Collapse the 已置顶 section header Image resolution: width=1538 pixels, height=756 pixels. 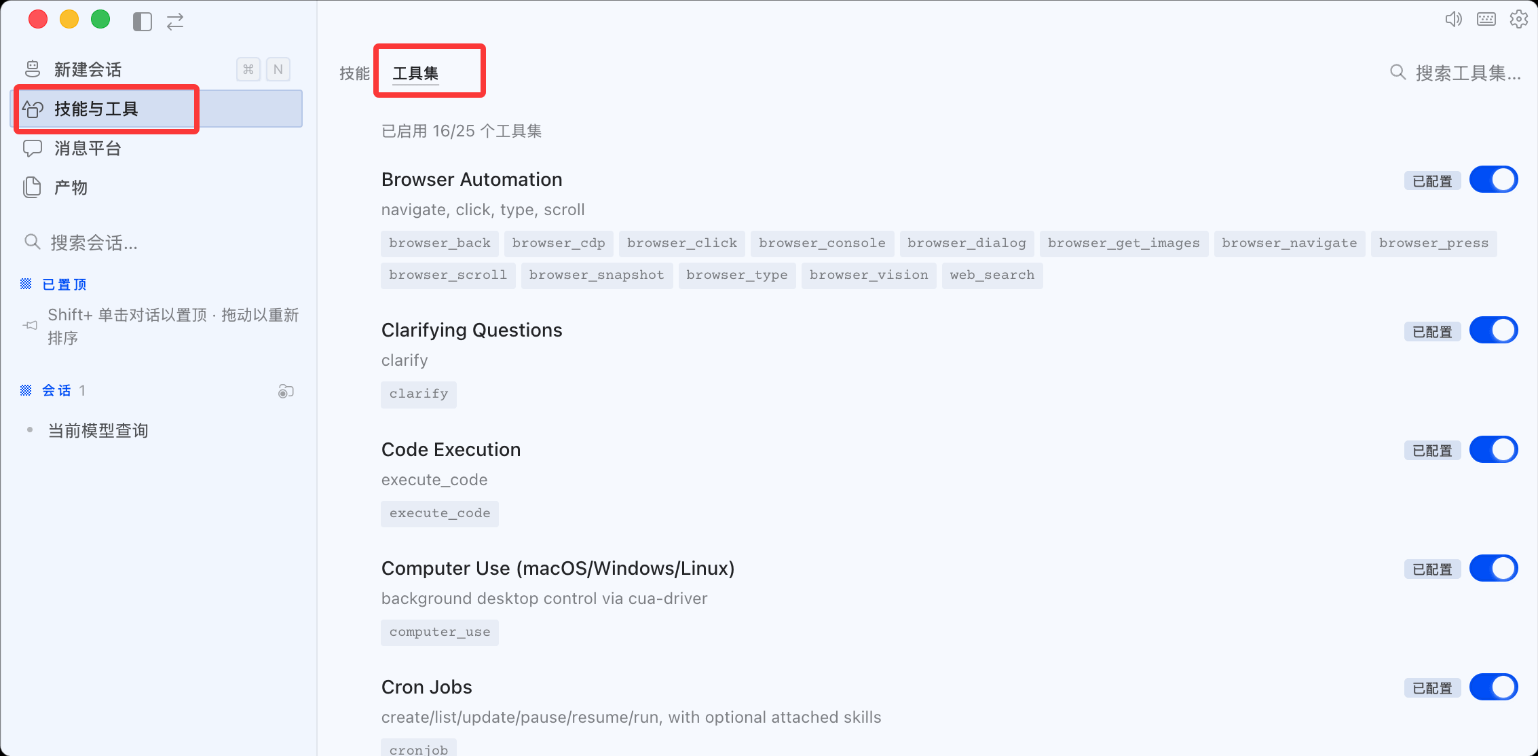[x=54, y=284]
